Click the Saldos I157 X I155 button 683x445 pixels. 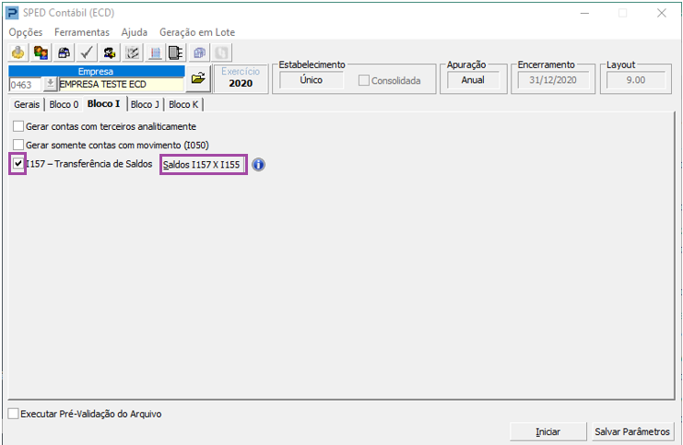203,165
